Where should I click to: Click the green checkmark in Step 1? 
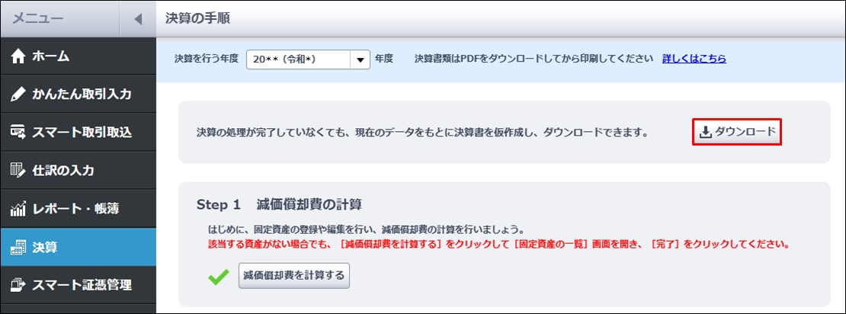[x=219, y=276]
